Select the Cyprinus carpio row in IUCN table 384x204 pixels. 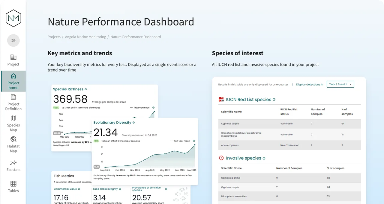coord(290,124)
